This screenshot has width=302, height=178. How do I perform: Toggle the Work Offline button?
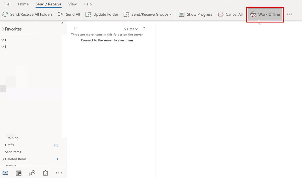[265, 15]
